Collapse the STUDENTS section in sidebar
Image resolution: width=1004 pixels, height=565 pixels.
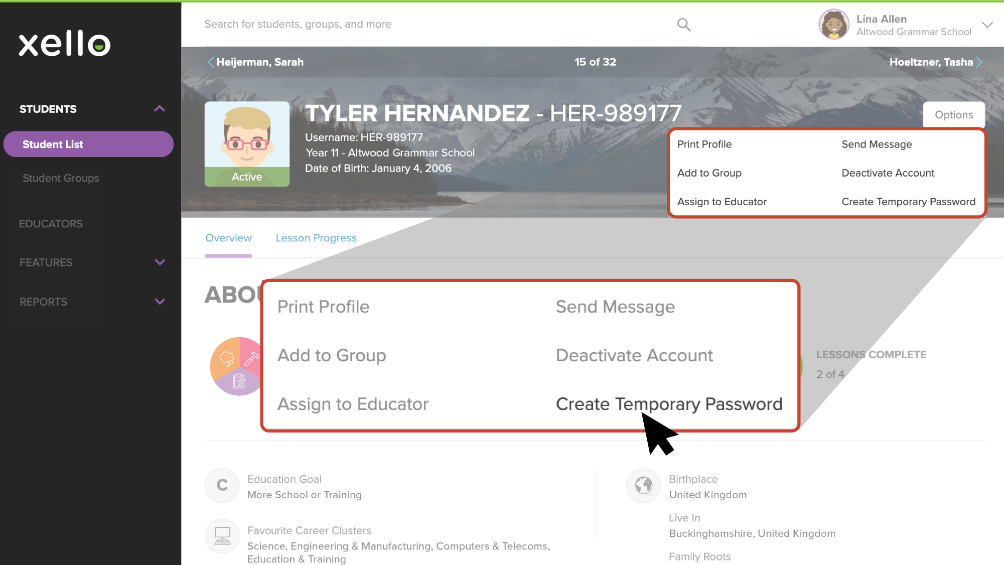coord(160,108)
